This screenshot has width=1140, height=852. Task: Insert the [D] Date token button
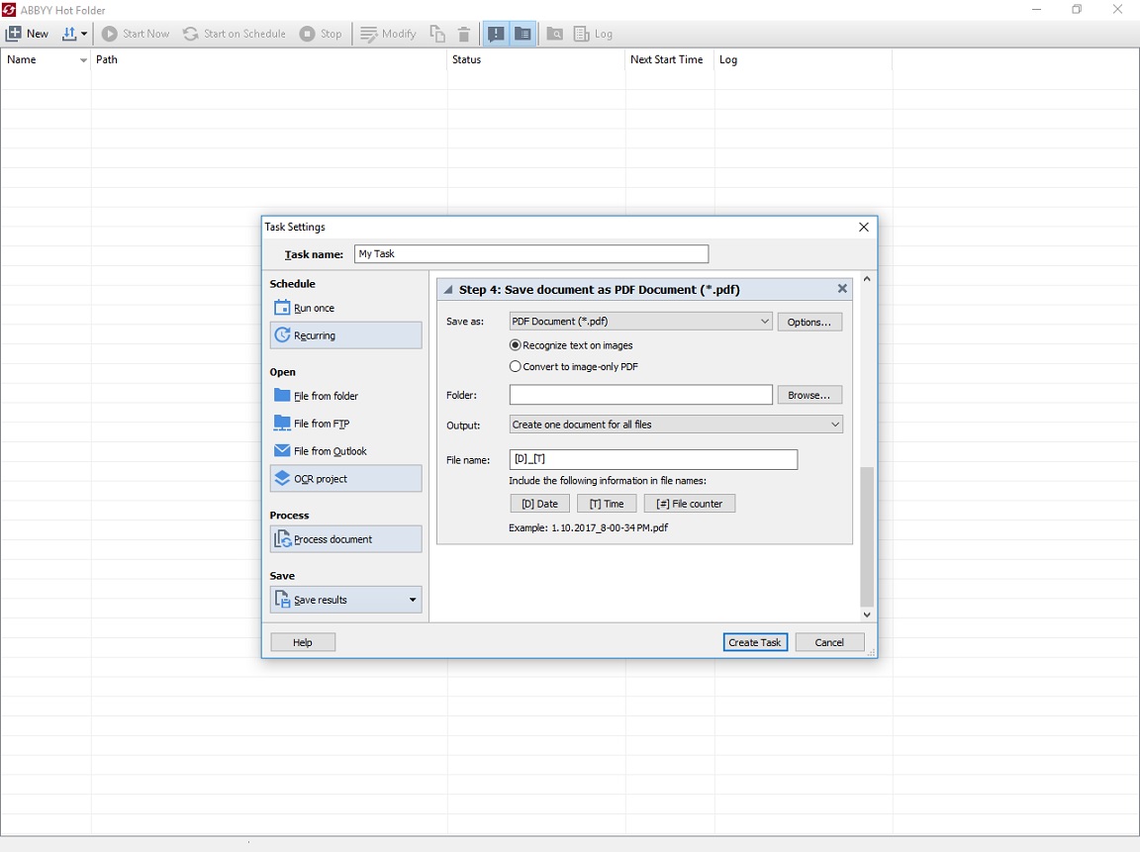tap(539, 504)
